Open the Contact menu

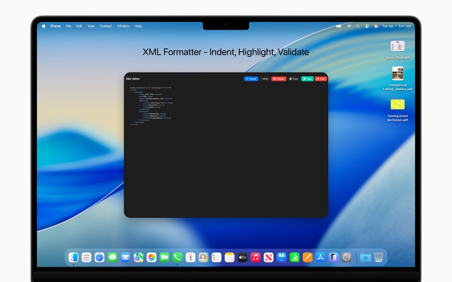106,26
